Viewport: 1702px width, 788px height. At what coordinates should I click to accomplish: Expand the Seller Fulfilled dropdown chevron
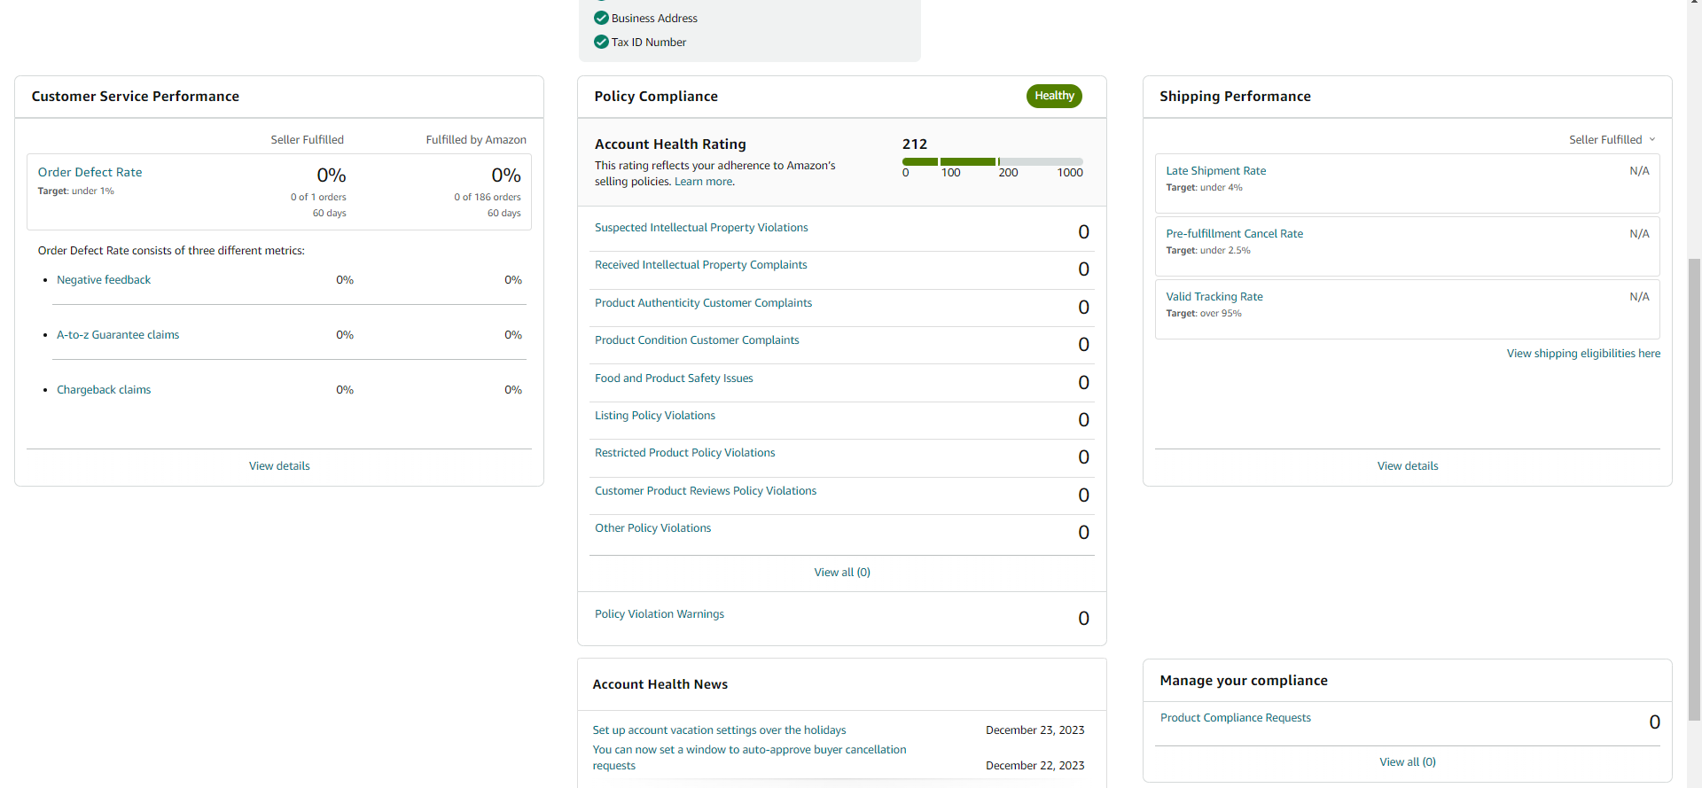1652,139
